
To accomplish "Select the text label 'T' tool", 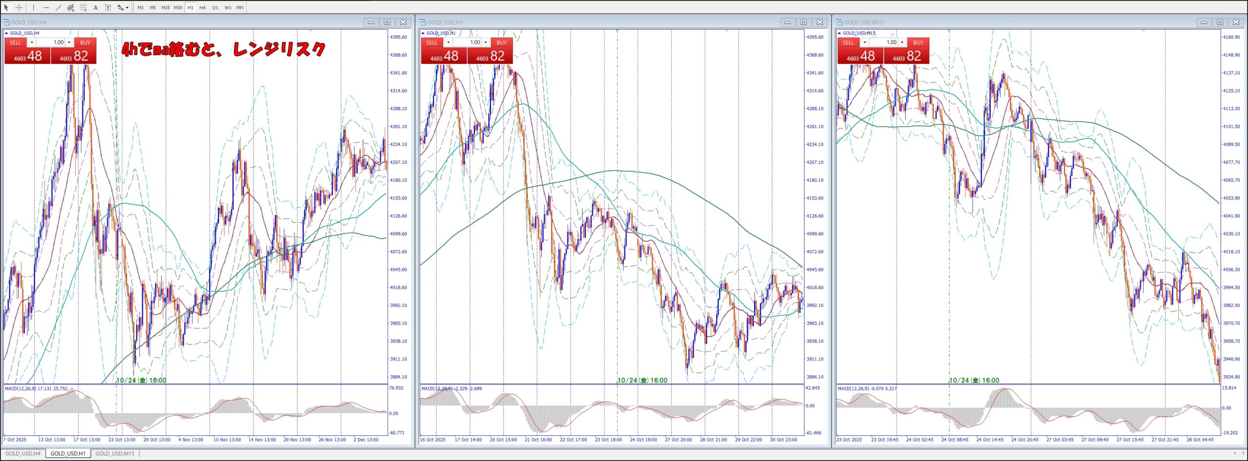I will click(108, 7).
